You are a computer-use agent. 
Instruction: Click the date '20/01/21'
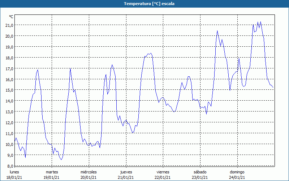[89, 177]
